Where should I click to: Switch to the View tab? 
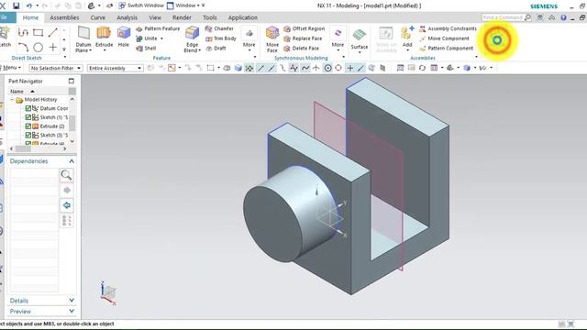tap(155, 17)
